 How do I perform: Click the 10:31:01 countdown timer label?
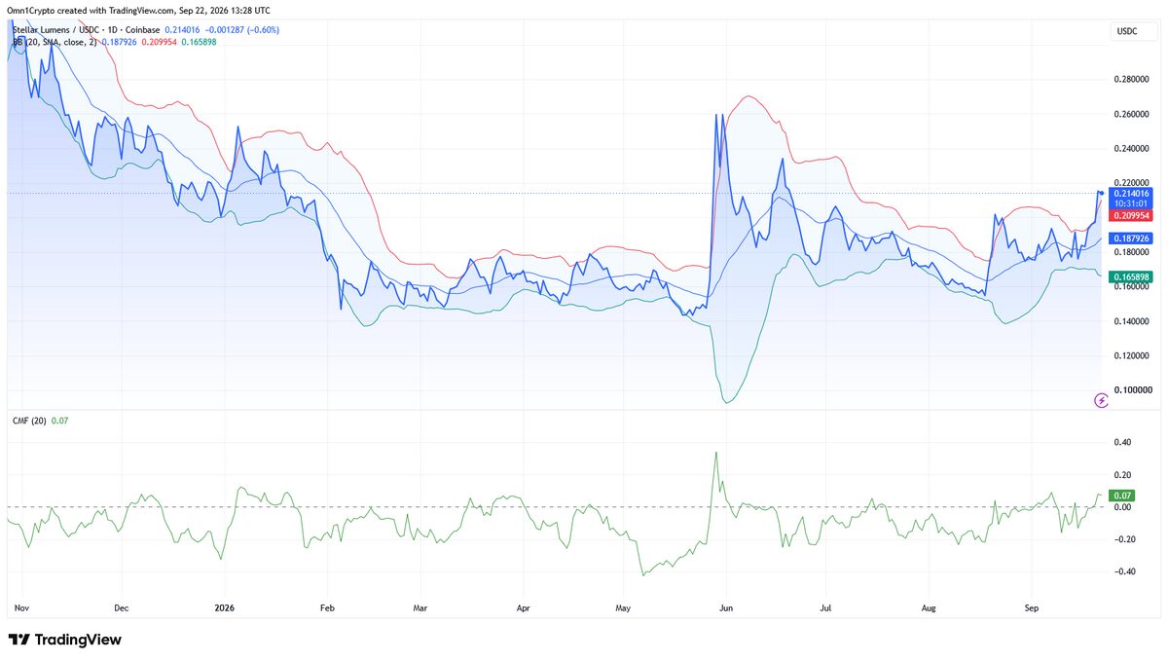1129,203
